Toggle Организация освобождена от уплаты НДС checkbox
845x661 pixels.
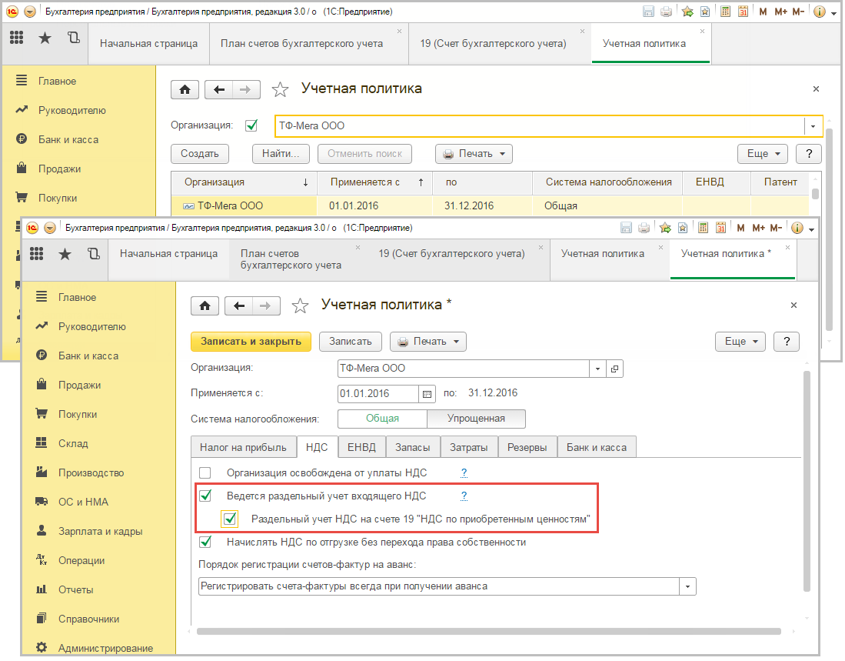point(205,472)
